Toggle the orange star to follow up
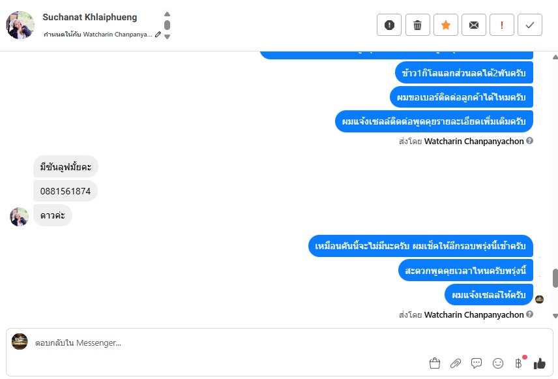Viewport: 558px width, 379px height. [445, 25]
